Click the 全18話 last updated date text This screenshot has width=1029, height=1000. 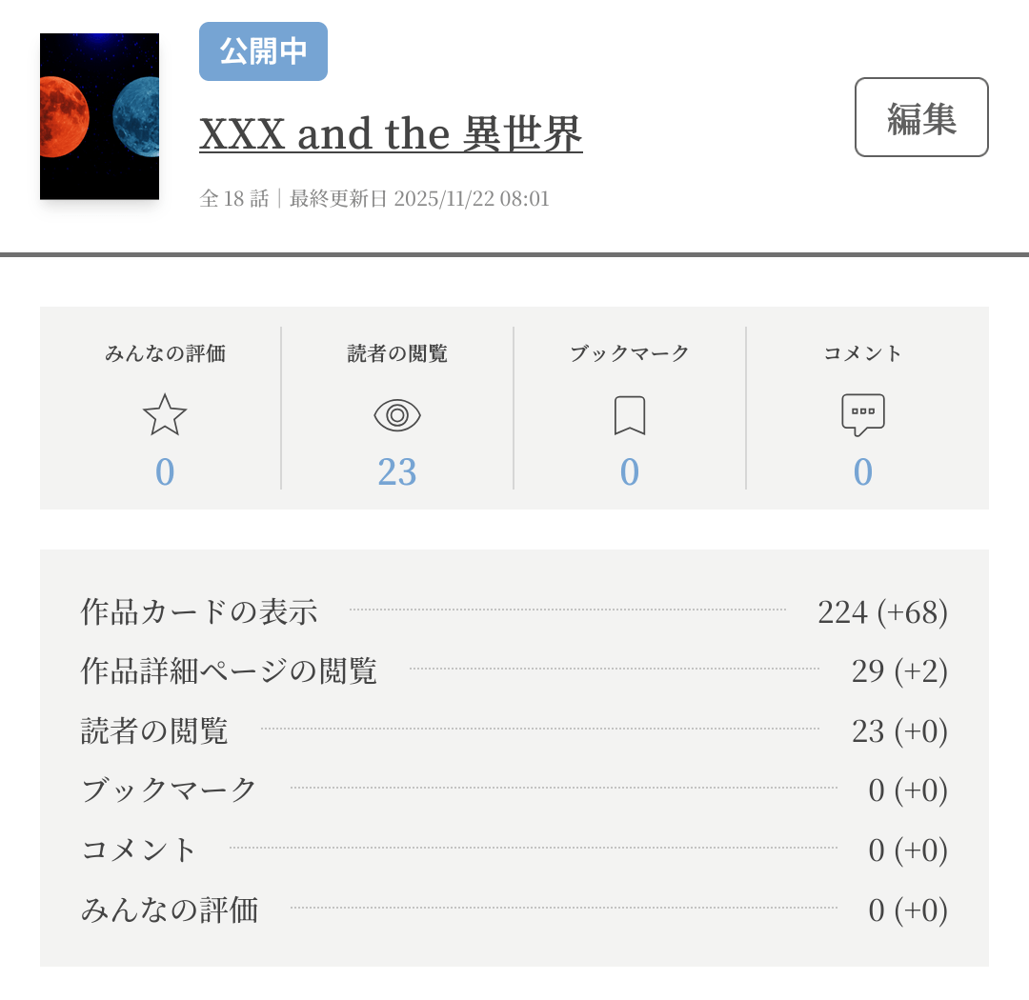374,199
